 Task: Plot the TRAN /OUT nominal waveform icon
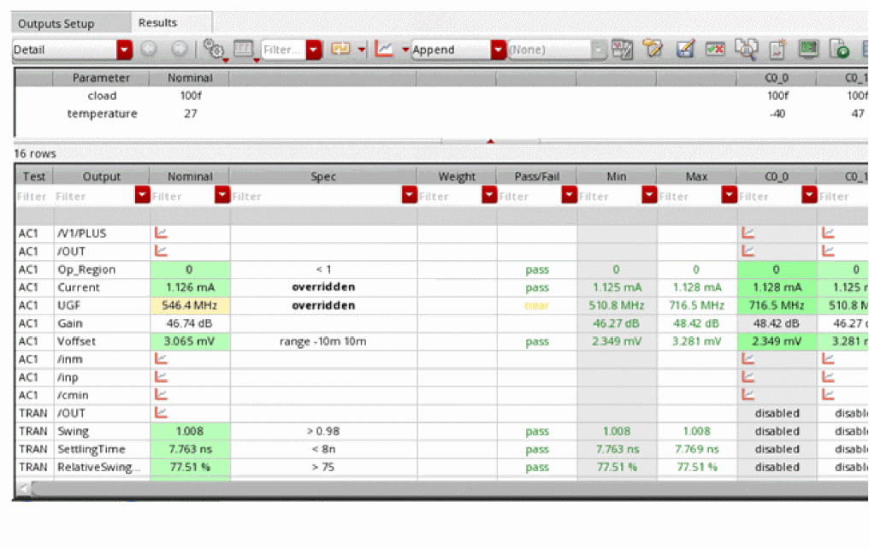coord(161,412)
